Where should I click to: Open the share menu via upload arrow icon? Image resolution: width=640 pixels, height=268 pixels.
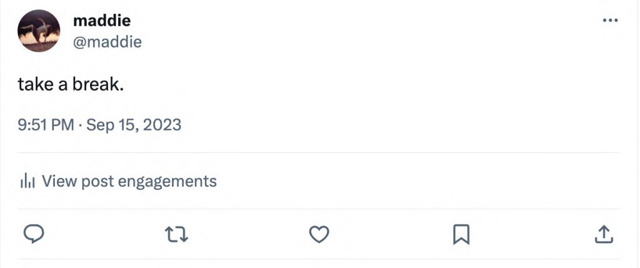pos(603,234)
